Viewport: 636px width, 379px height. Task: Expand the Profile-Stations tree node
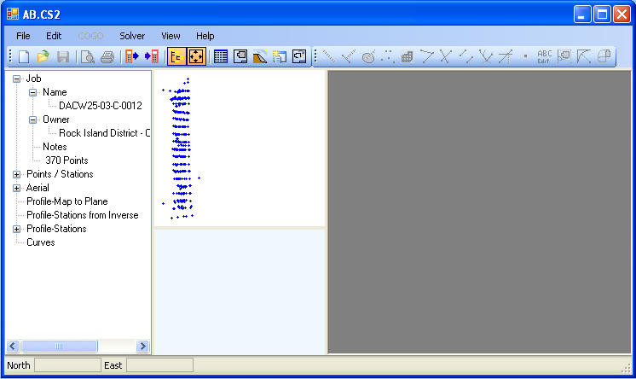tap(16, 229)
